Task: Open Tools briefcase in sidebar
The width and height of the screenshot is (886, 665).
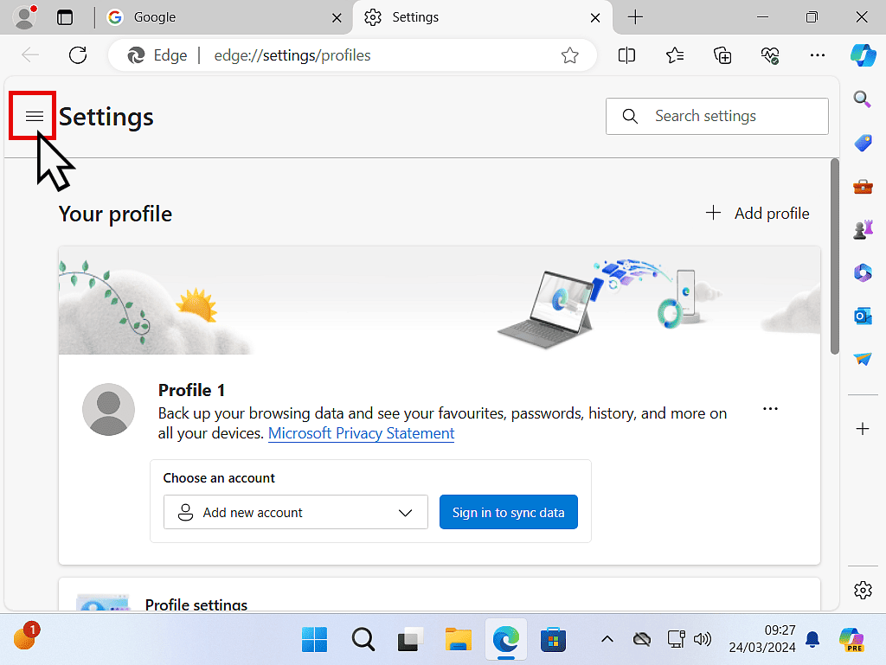Action: 863,186
